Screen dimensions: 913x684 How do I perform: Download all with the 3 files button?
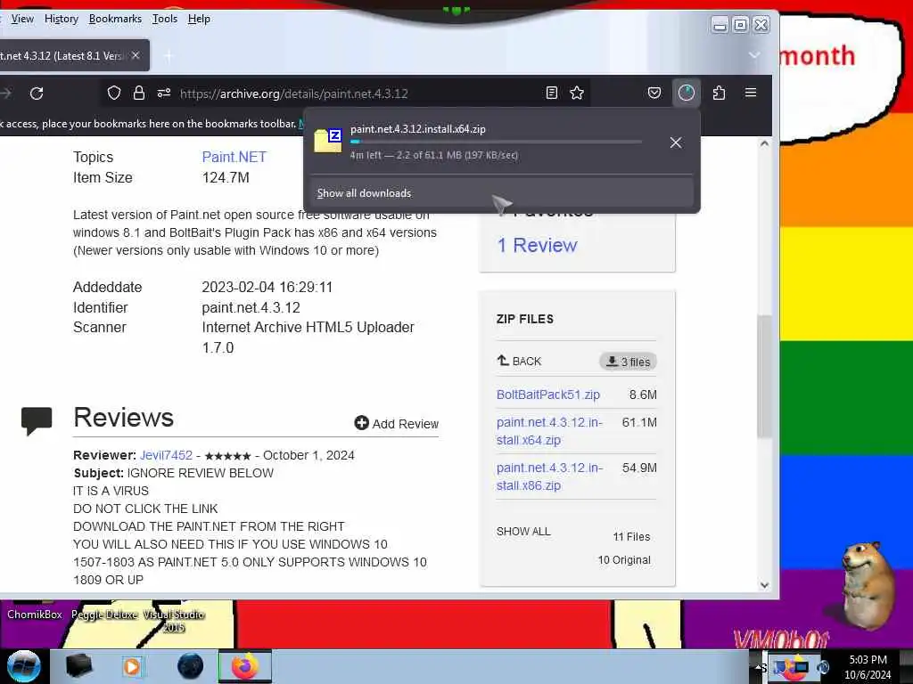(x=628, y=362)
